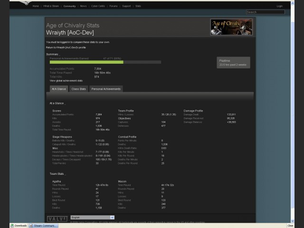The width and height of the screenshot is (304, 228).
Task: Click the Damage Dealt value 133,911
Action: pyautogui.click(x=231, y=114)
